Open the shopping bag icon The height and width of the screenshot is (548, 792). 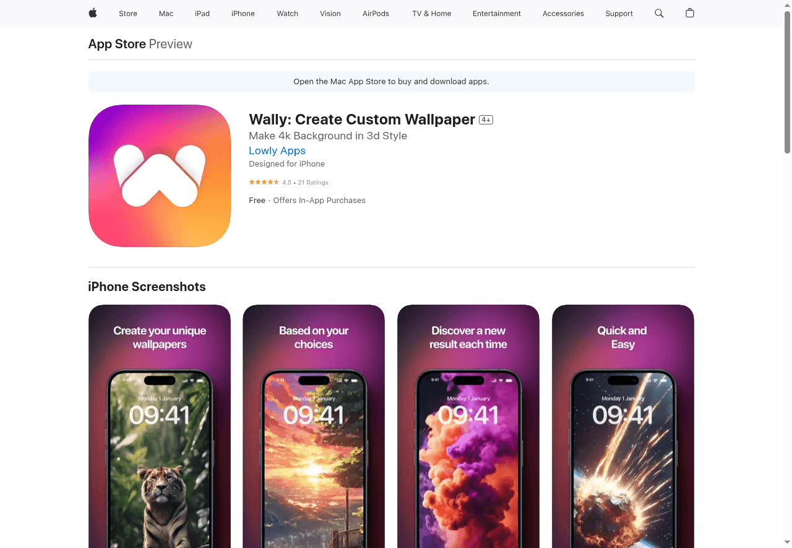pyautogui.click(x=690, y=13)
